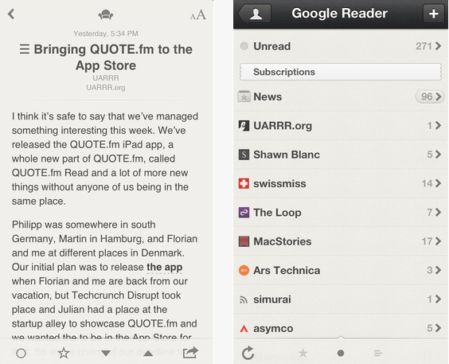Share article with the export icon
The width and height of the screenshot is (449, 364).
coord(190,353)
